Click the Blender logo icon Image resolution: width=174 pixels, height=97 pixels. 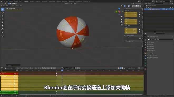tap(2, 1)
